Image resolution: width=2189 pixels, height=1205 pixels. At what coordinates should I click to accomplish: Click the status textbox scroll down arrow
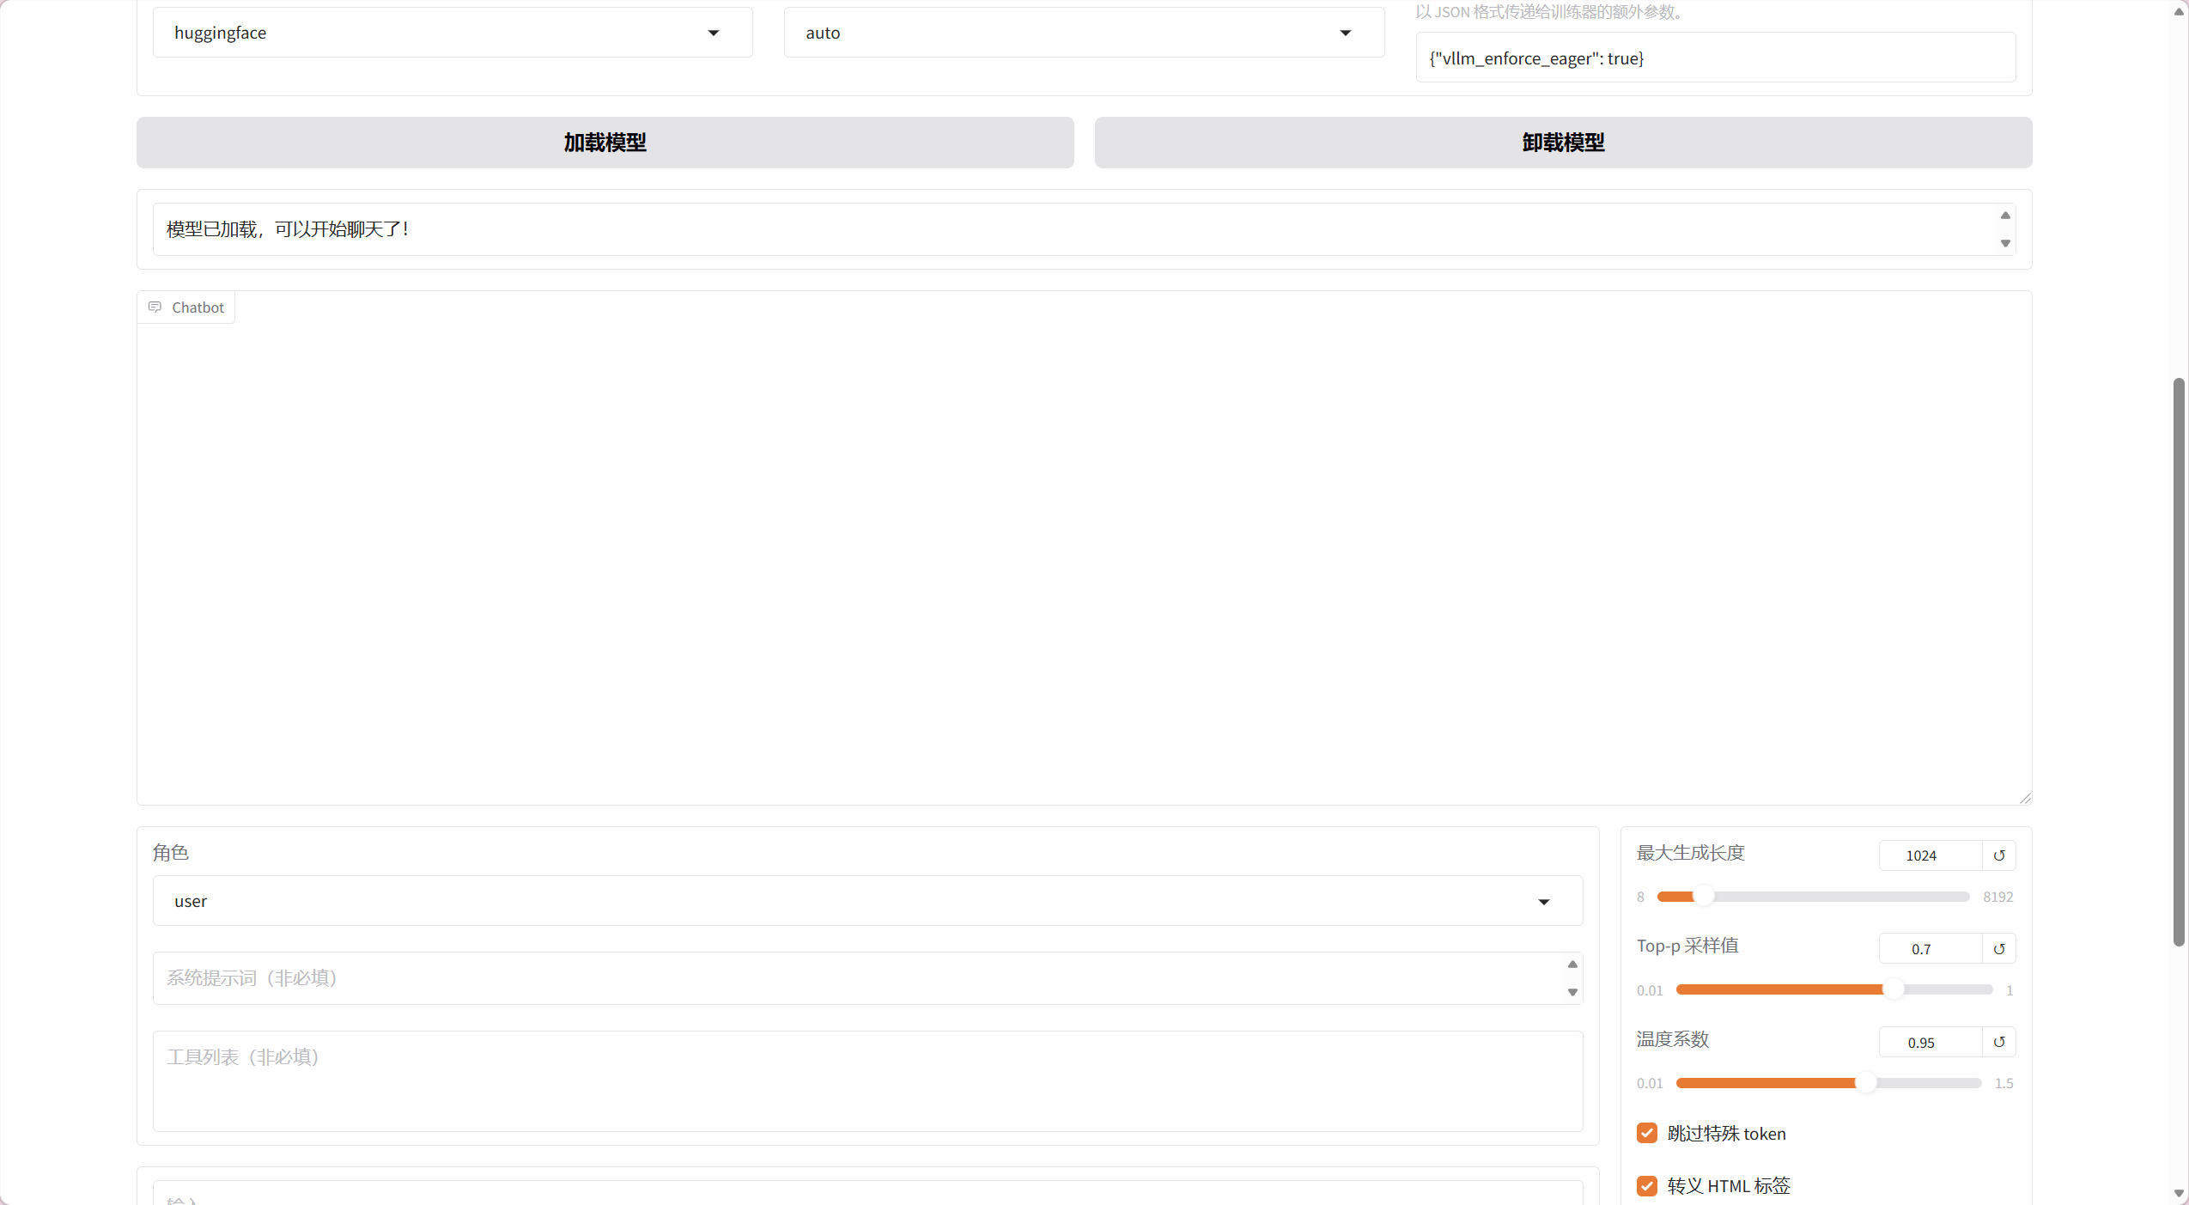[x=2005, y=244]
